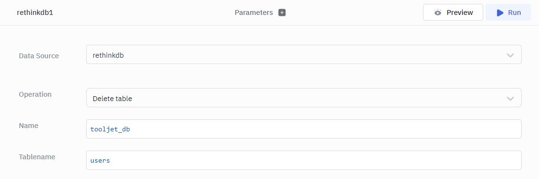Click on the tooljet_db text value

coord(110,129)
